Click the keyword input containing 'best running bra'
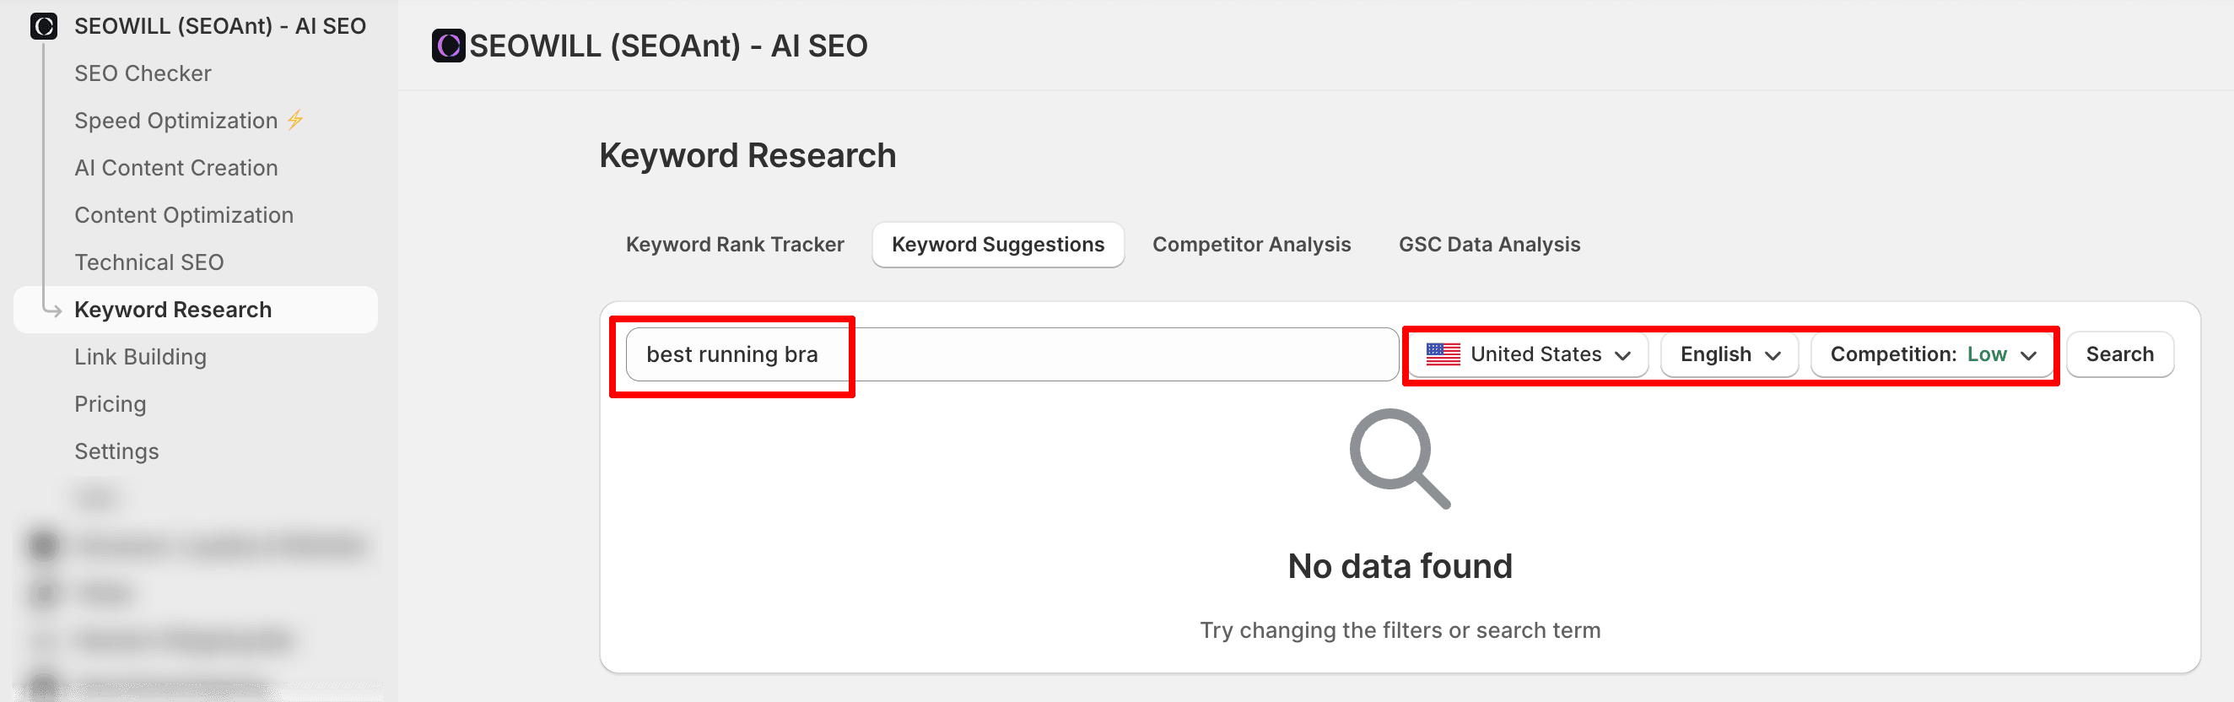This screenshot has height=702, width=2234. pyautogui.click(x=1011, y=354)
